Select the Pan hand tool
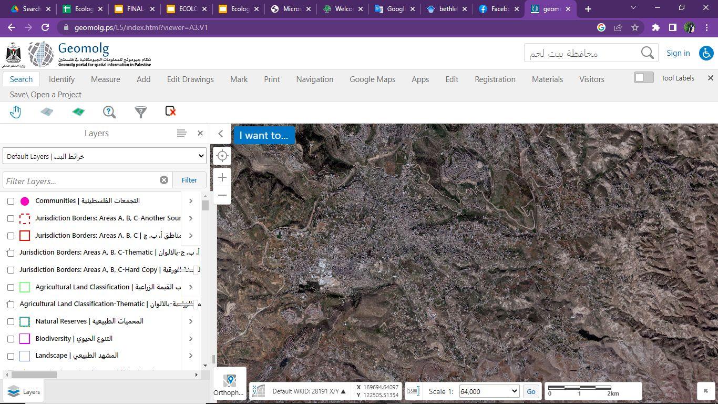The image size is (718, 404). (x=15, y=112)
